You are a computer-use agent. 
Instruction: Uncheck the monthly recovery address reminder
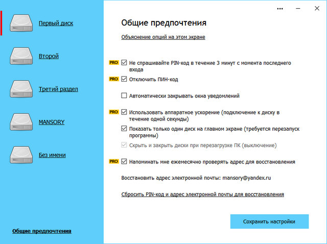124,162
